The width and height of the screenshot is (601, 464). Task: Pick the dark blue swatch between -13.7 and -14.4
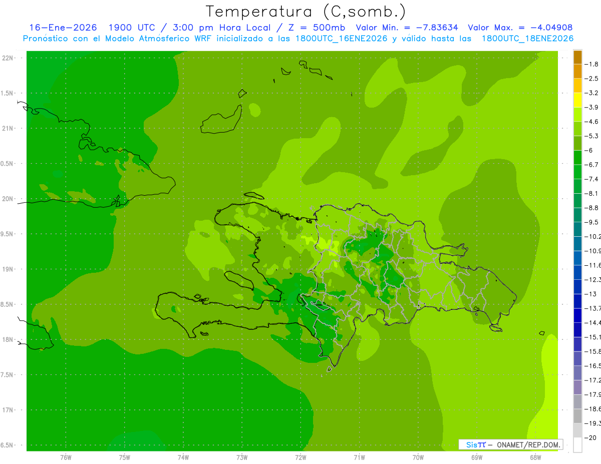tap(577, 315)
